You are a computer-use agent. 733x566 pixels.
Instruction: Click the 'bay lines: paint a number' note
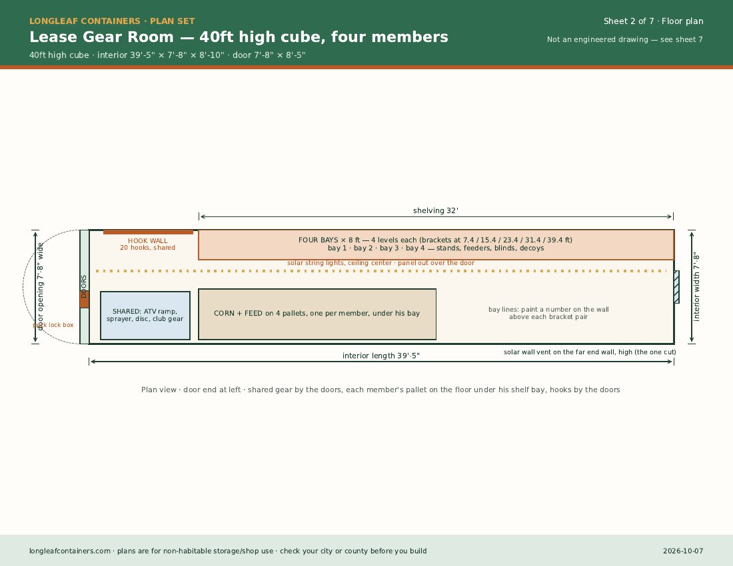pos(549,313)
